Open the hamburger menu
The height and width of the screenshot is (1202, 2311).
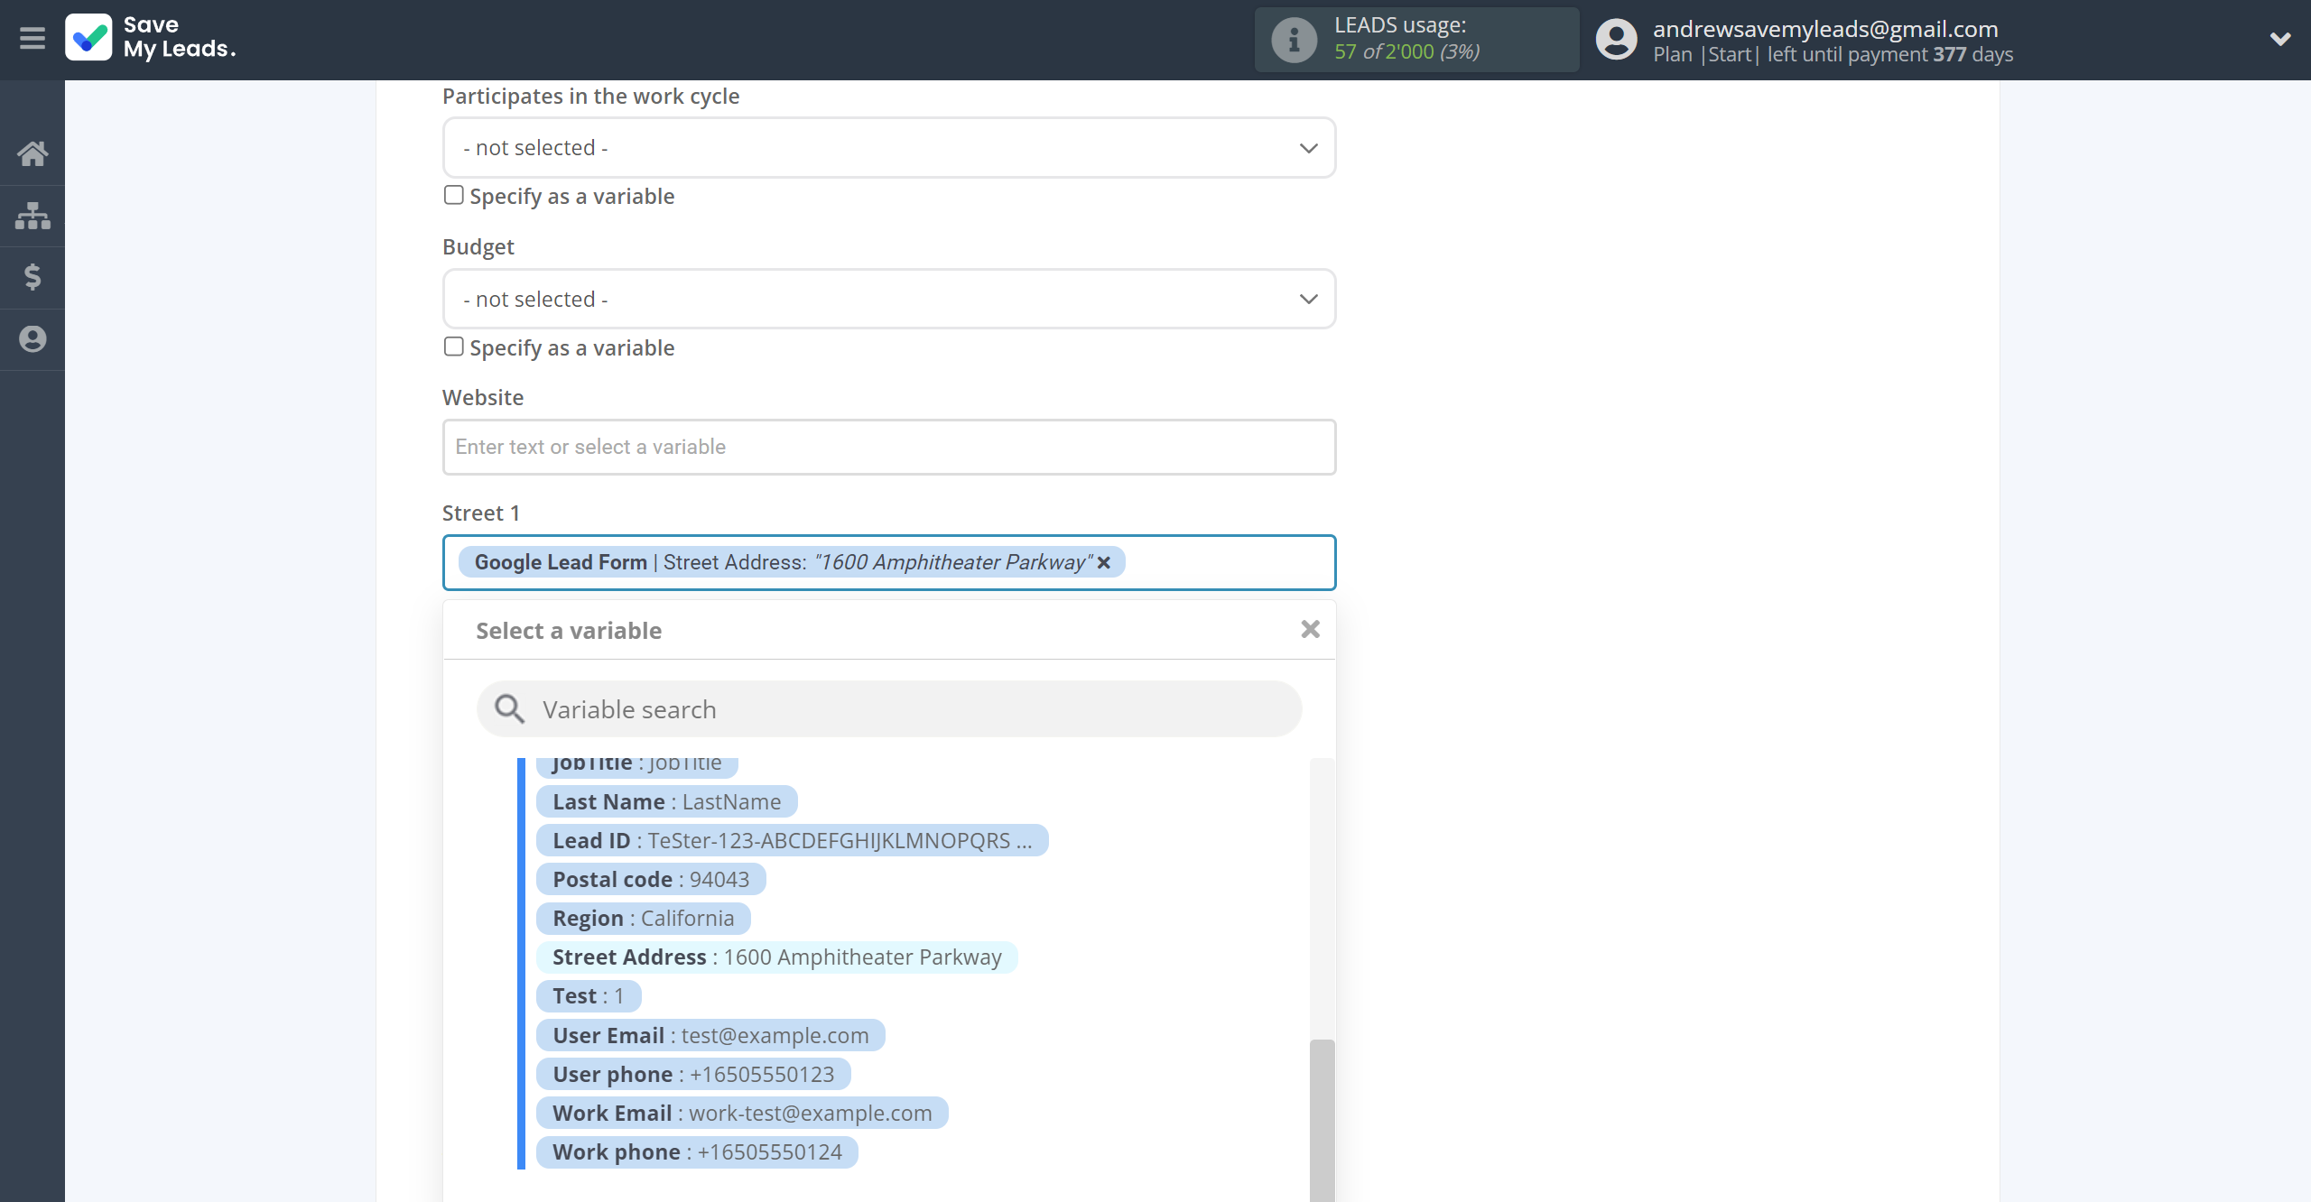[x=32, y=39]
